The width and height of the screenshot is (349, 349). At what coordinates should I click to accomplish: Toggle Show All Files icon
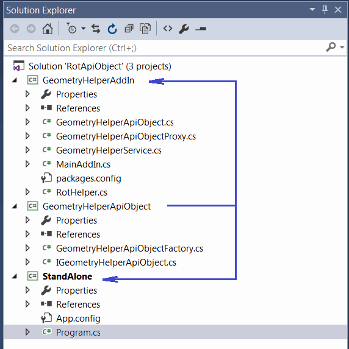click(145, 29)
